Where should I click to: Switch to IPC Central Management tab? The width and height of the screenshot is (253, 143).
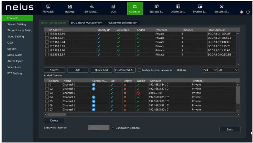click(x=86, y=23)
